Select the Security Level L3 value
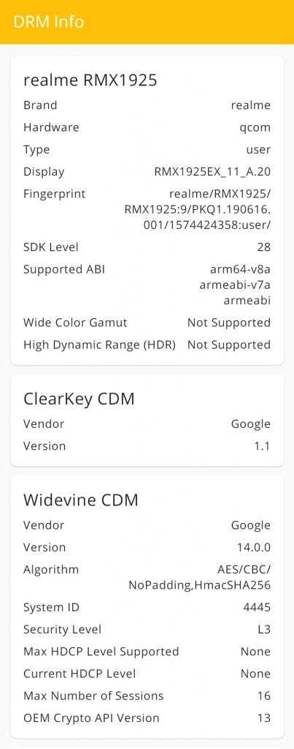Screen dimensions: 294x749 click(264, 630)
